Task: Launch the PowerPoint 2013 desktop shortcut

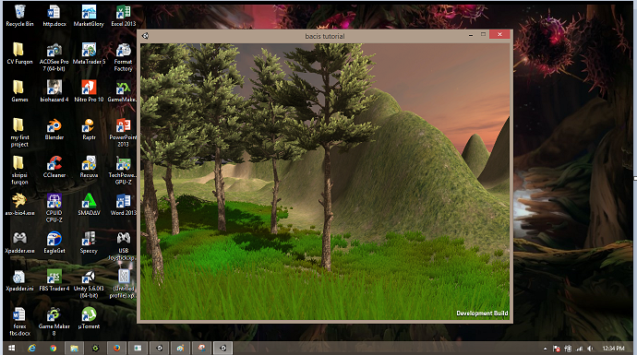Action: 123,133
